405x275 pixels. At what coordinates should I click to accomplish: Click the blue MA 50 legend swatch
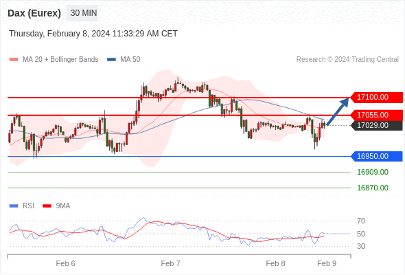(x=111, y=60)
